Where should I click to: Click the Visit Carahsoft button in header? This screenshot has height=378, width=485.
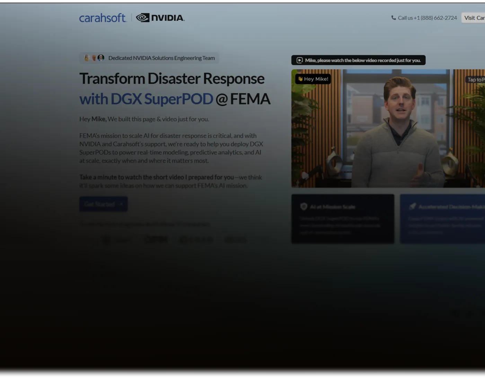pos(473,18)
